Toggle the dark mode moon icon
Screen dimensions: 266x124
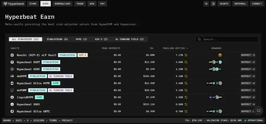click(x=213, y=3)
